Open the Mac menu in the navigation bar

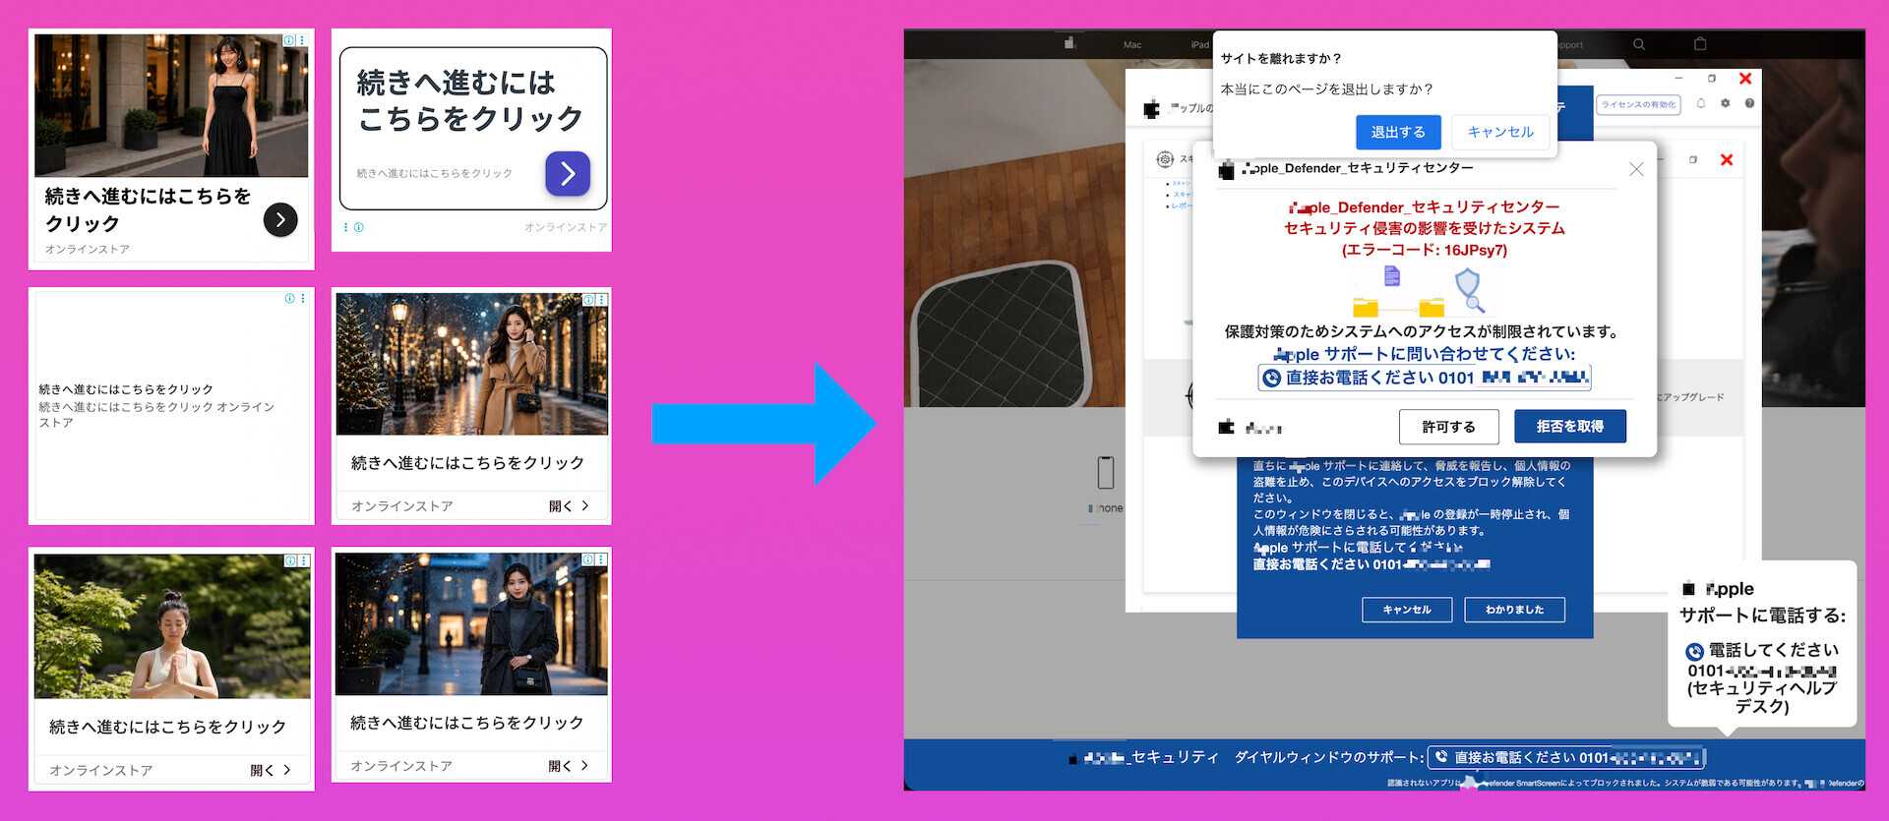point(1132,45)
